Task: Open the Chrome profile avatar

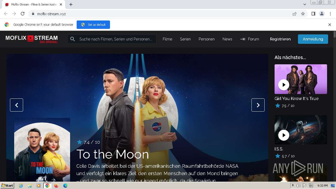Action: pyautogui.click(x=322, y=14)
